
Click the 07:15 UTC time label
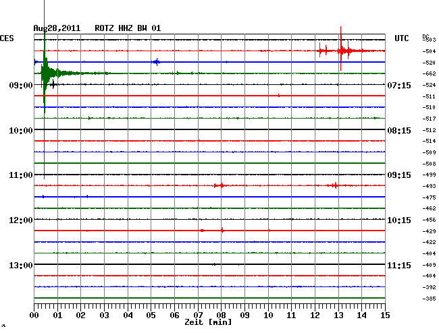coord(399,85)
